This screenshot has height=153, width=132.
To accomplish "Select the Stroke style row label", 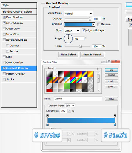I will [10, 79].
